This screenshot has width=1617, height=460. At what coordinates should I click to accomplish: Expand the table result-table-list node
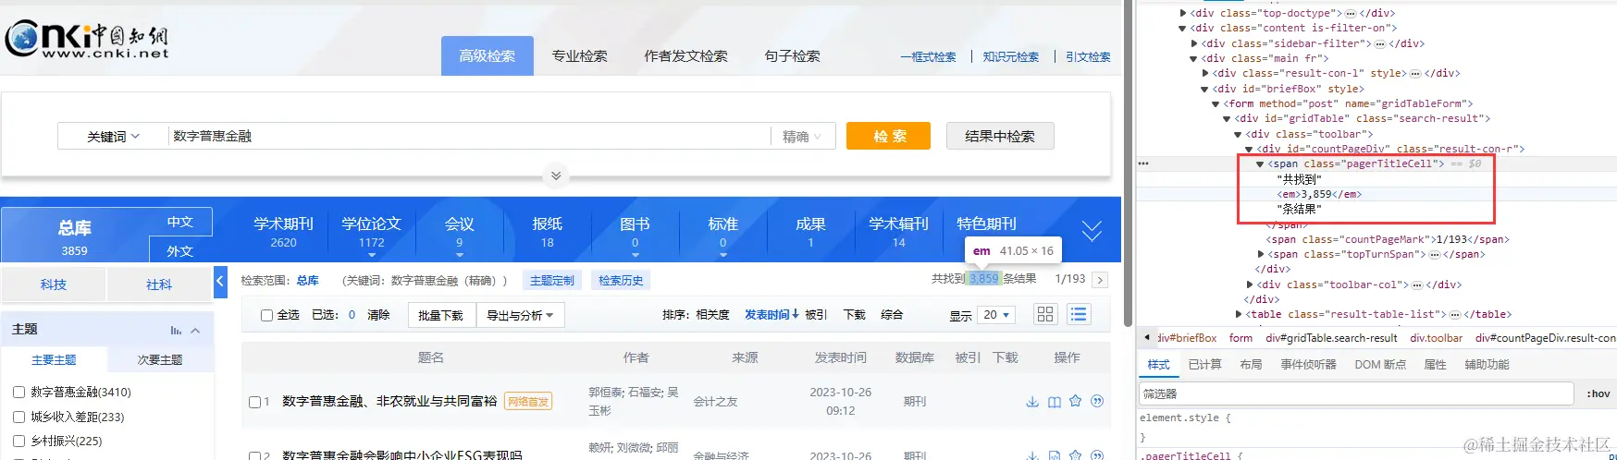click(x=1239, y=314)
